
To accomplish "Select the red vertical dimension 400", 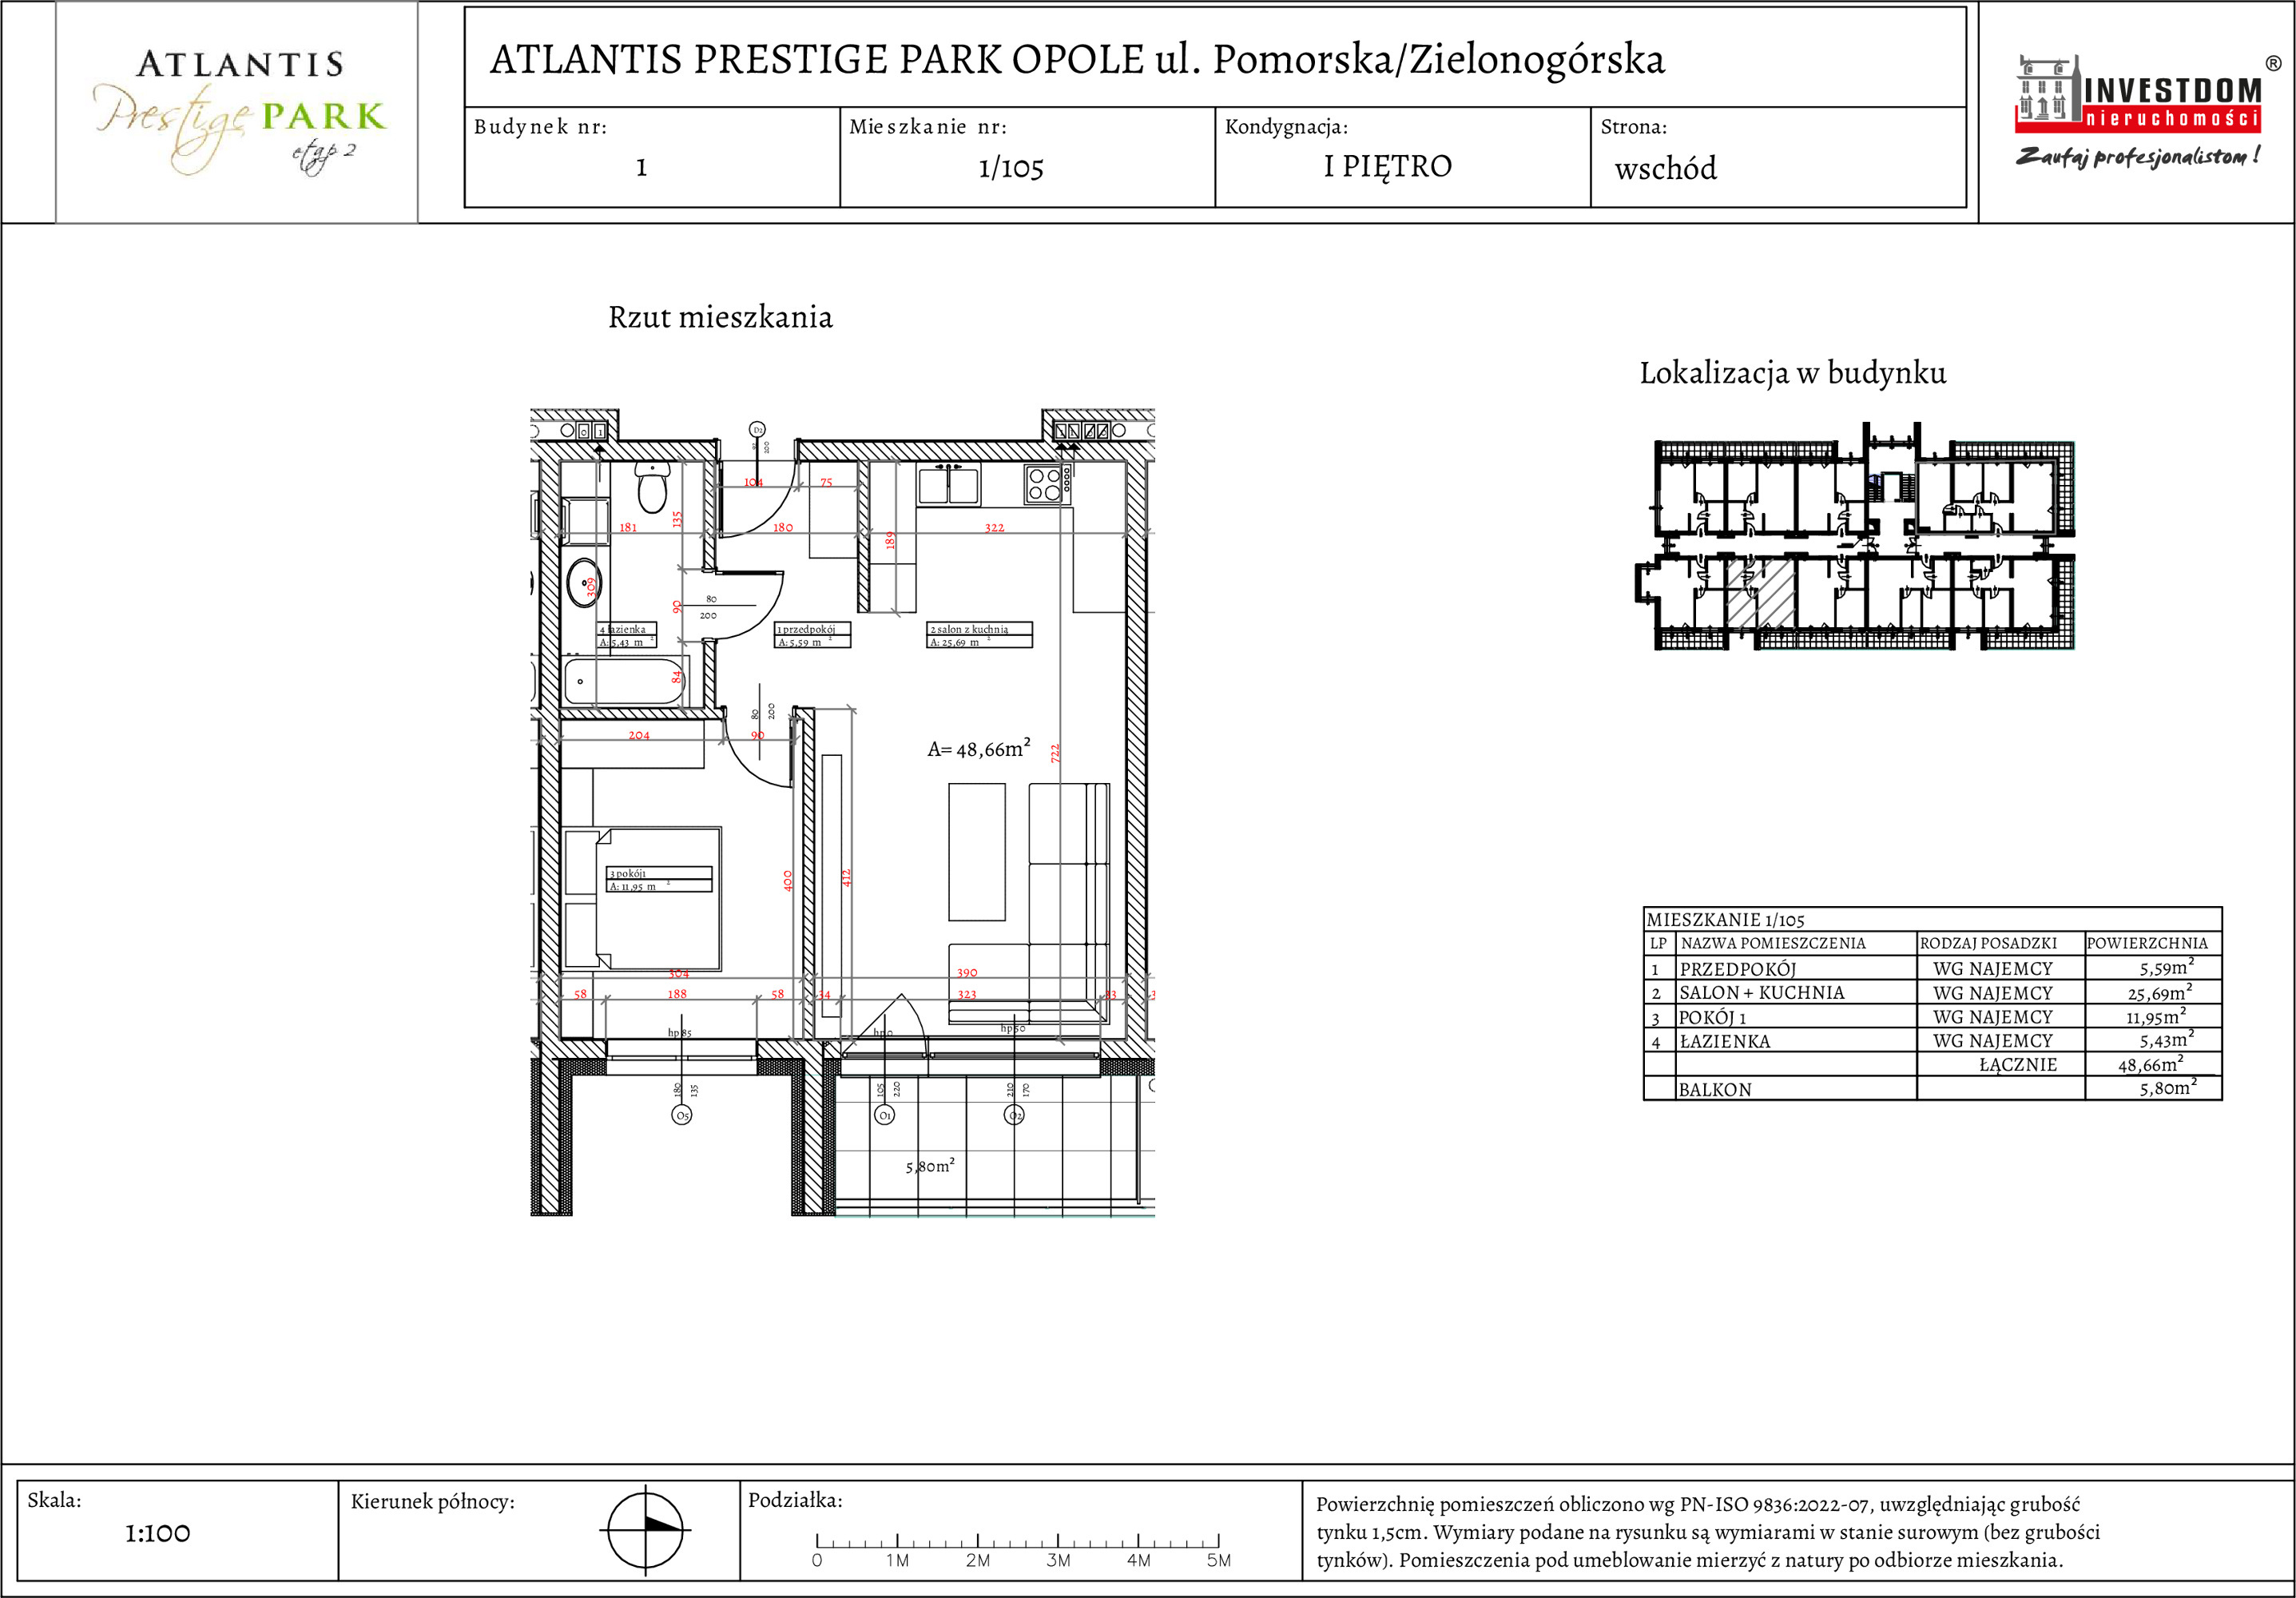I will pos(788,881).
